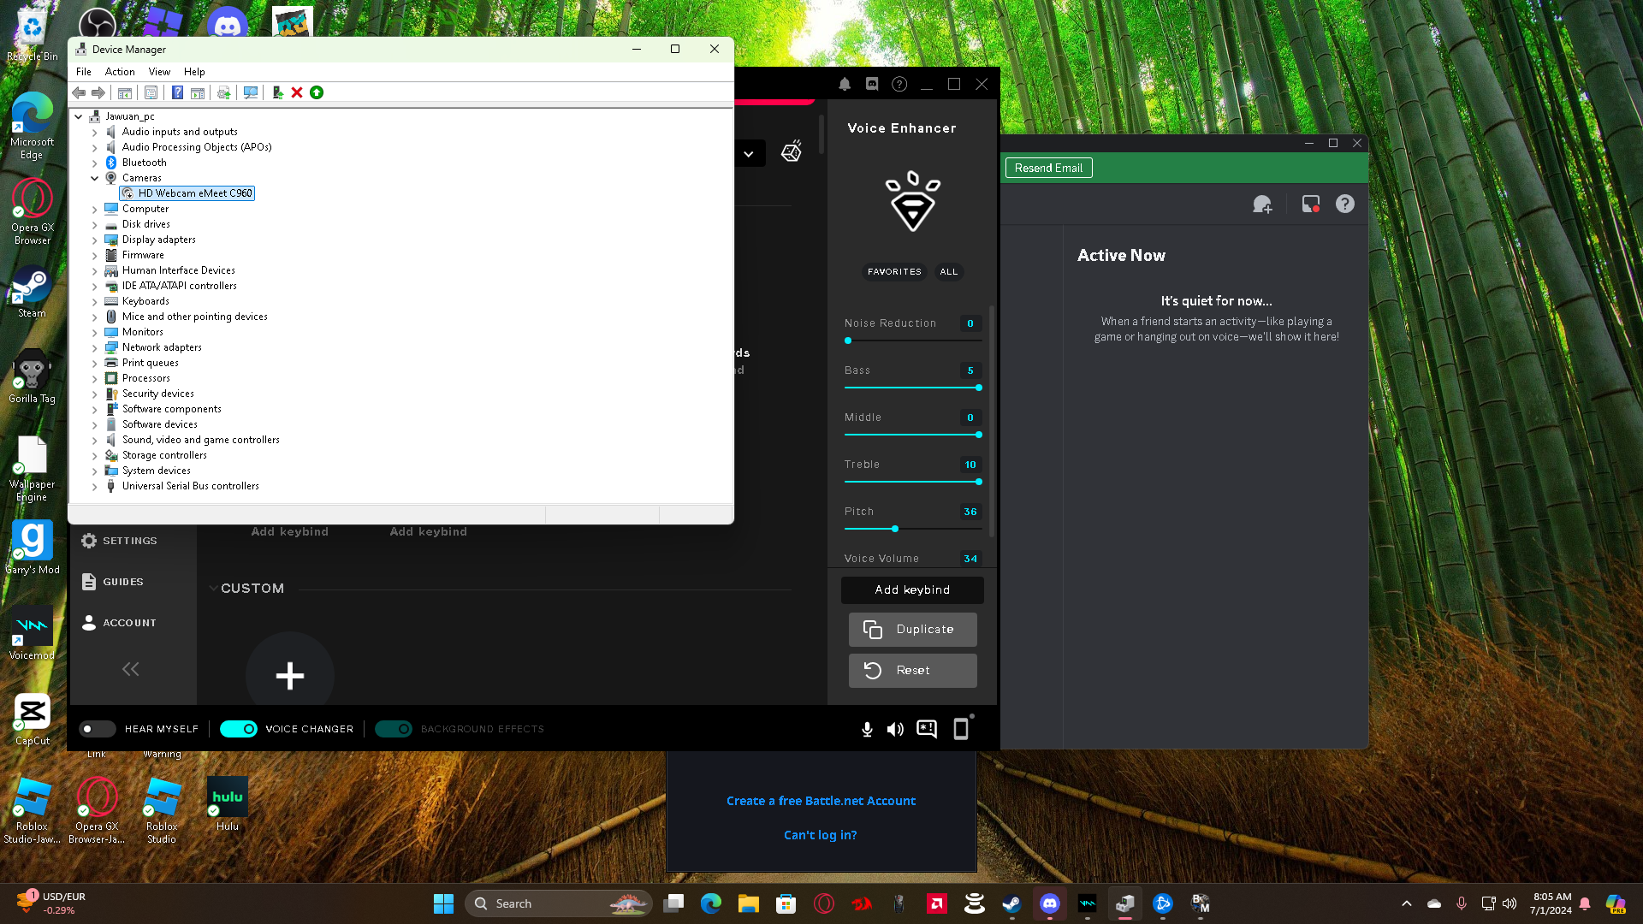Click the Forward arrow in Device Manager toolbar
Screen dimensions: 1643x924
[98, 92]
